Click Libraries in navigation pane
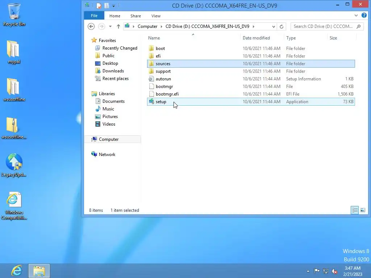The height and width of the screenshot is (278, 371). [x=107, y=94]
